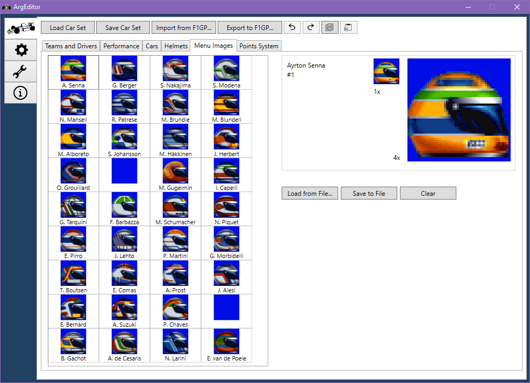
Task: Select A. de Cesaris helmet image
Action: (x=124, y=341)
